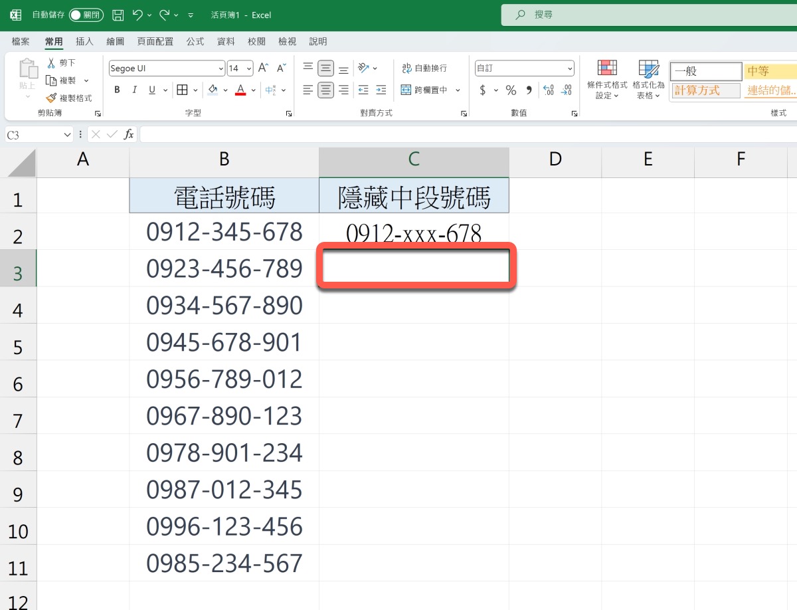Image resolution: width=797 pixels, height=610 pixels.
Task: Open the conditional formatting (條件式格式設定) icon
Action: click(606, 68)
